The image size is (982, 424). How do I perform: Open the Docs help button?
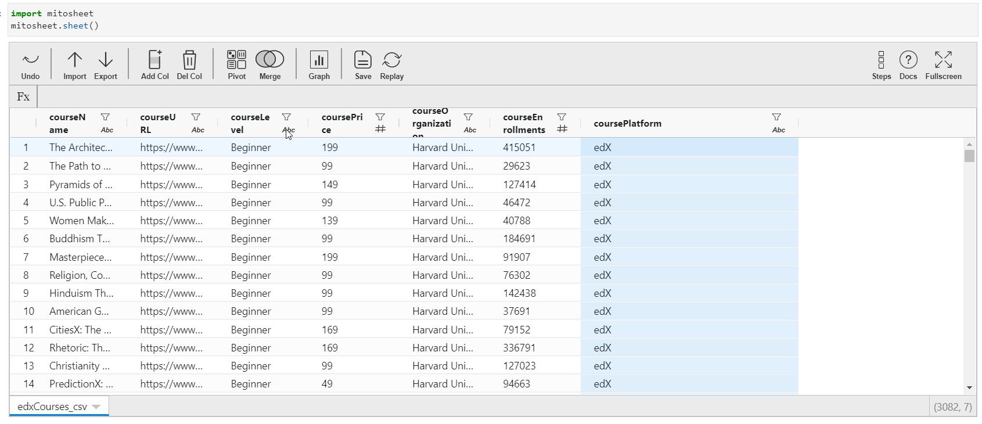point(908,64)
